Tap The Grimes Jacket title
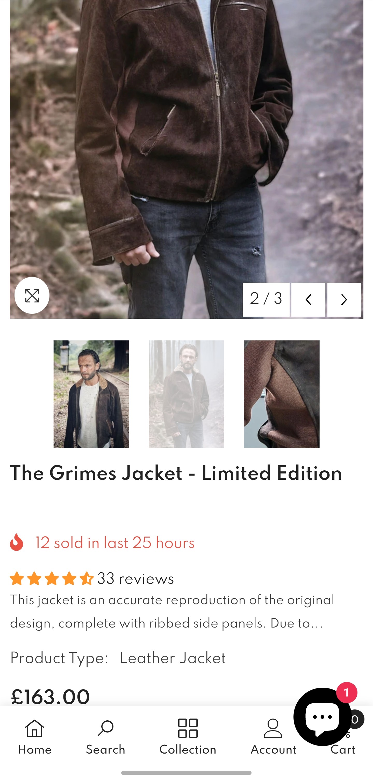Image resolution: width=373 pixels, height=780 pixels. click(x=176, y=473)
